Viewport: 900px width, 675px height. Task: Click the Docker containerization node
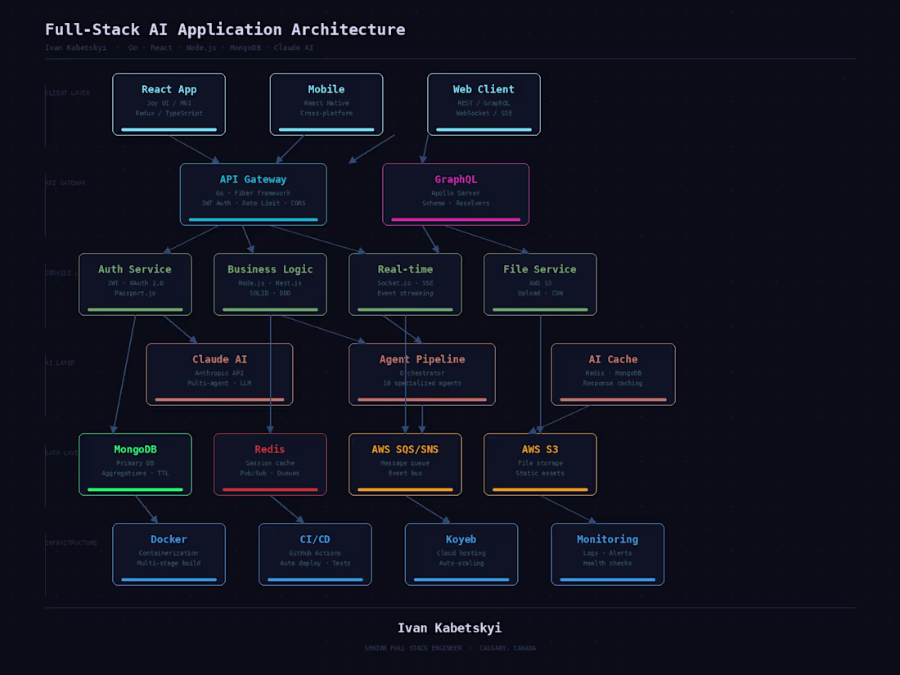point(169,553)
